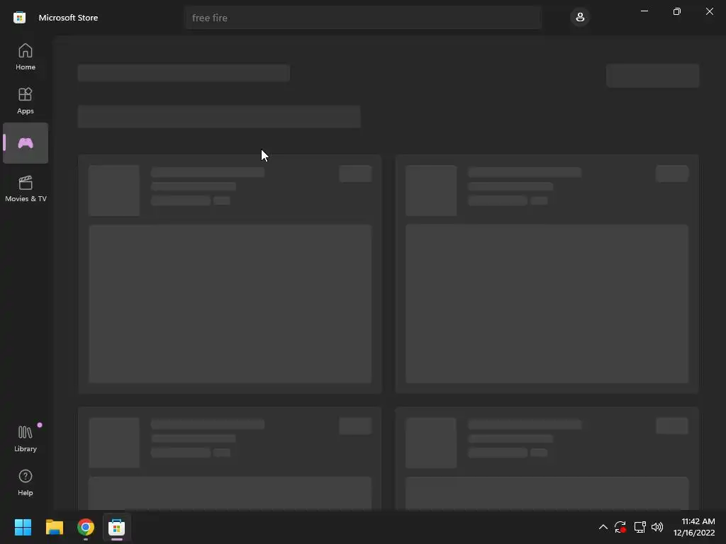
Task: Show hidden system tray icons
Action: [603, 527]
